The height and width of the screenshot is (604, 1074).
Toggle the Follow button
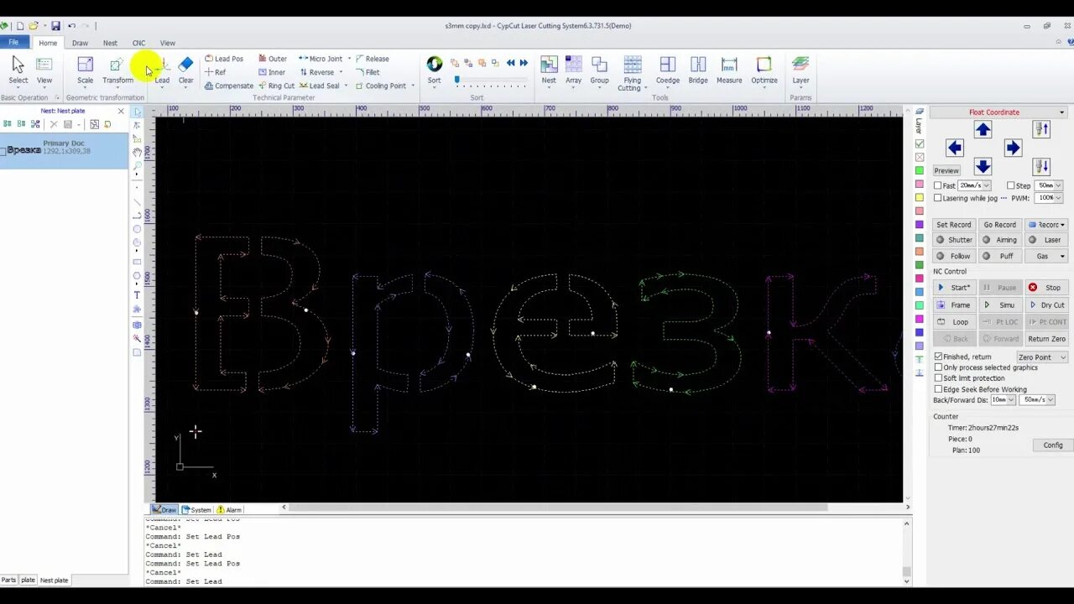pos(955,256)
